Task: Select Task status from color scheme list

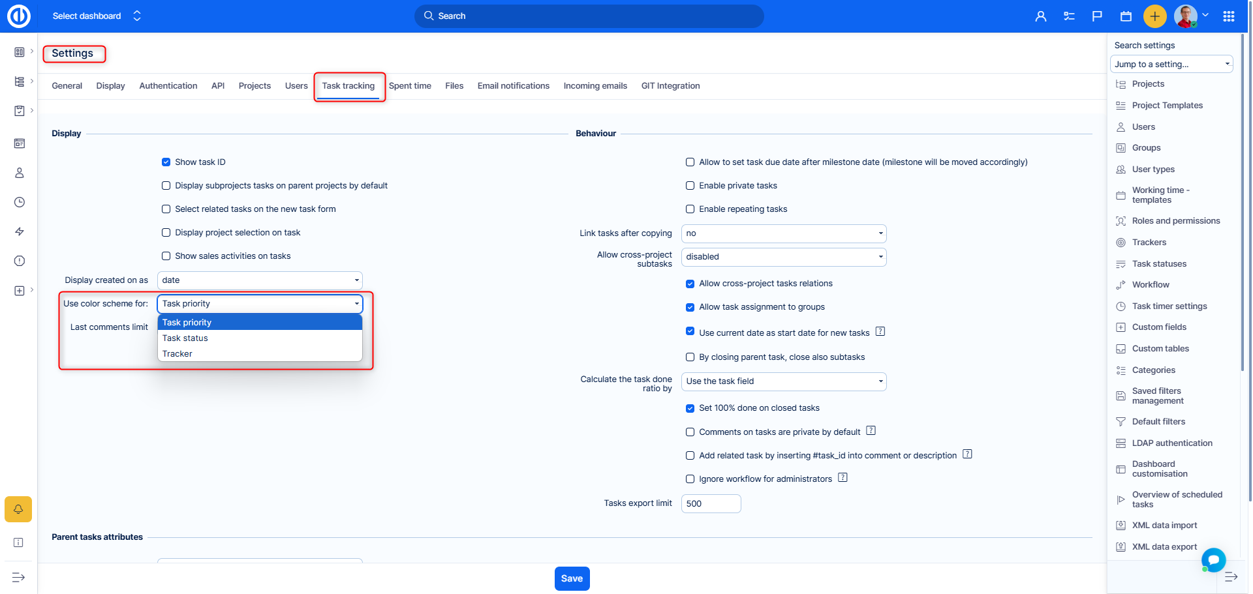Action: [x=185, y=338]
